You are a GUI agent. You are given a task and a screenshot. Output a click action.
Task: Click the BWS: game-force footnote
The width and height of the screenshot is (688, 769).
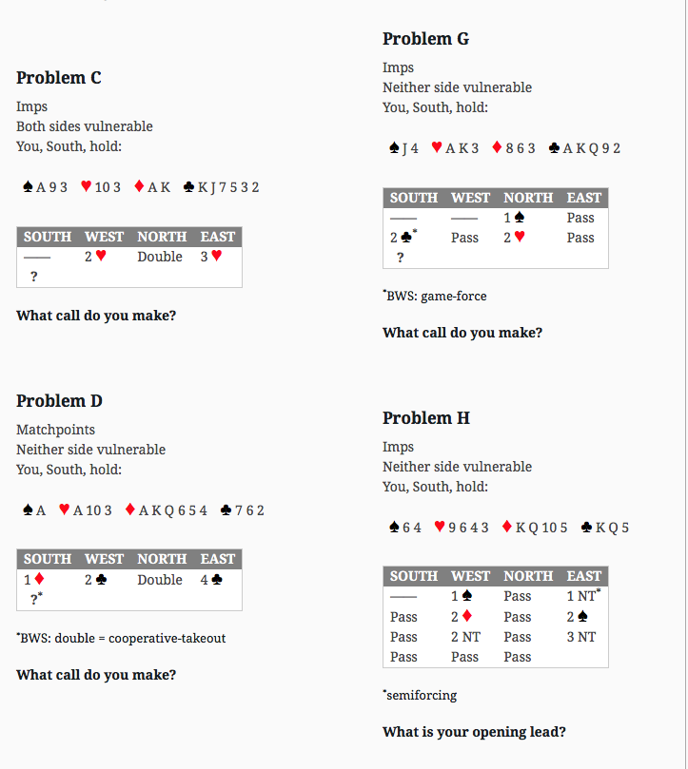click(435, 296)
